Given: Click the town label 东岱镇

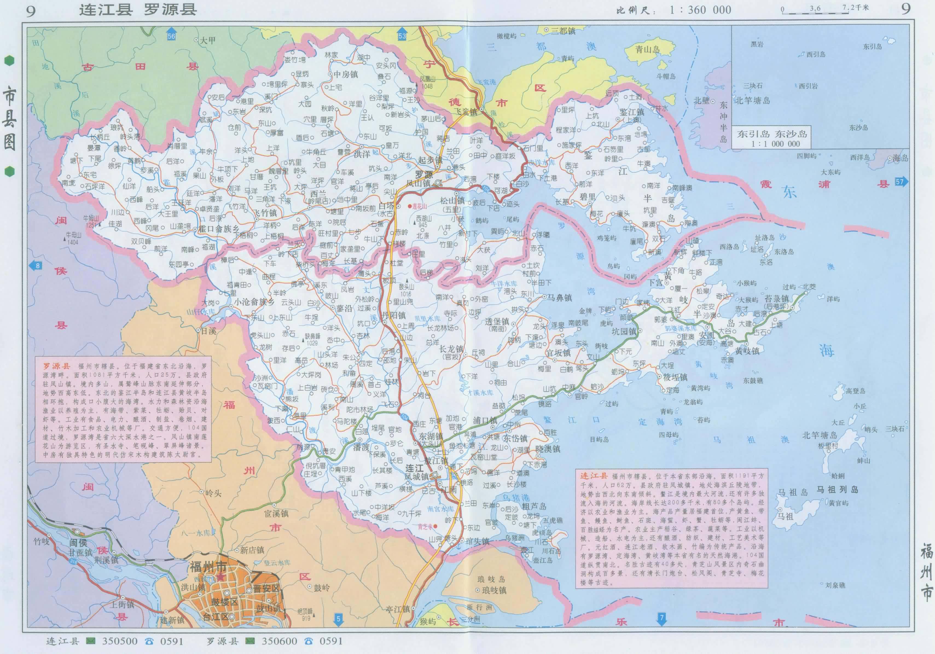Looking at the screenshot, I should coord(515,438).
